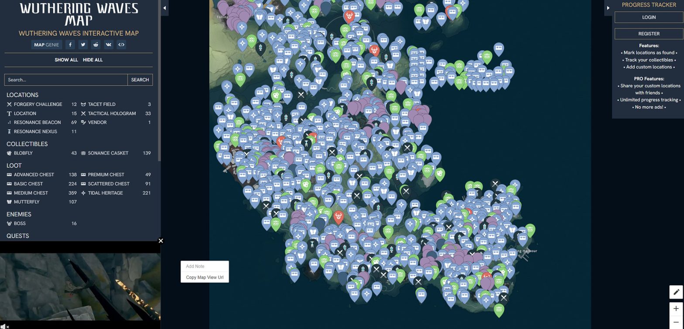This screenshot has height=329, width=684.
Task: Share the map on Reddit
Action: [96, 45]
